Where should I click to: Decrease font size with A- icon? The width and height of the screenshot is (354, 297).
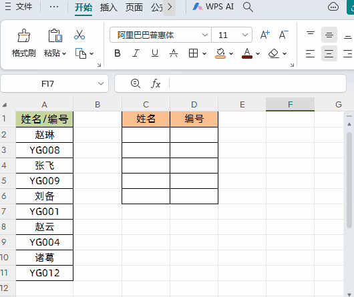pos(284,35)
